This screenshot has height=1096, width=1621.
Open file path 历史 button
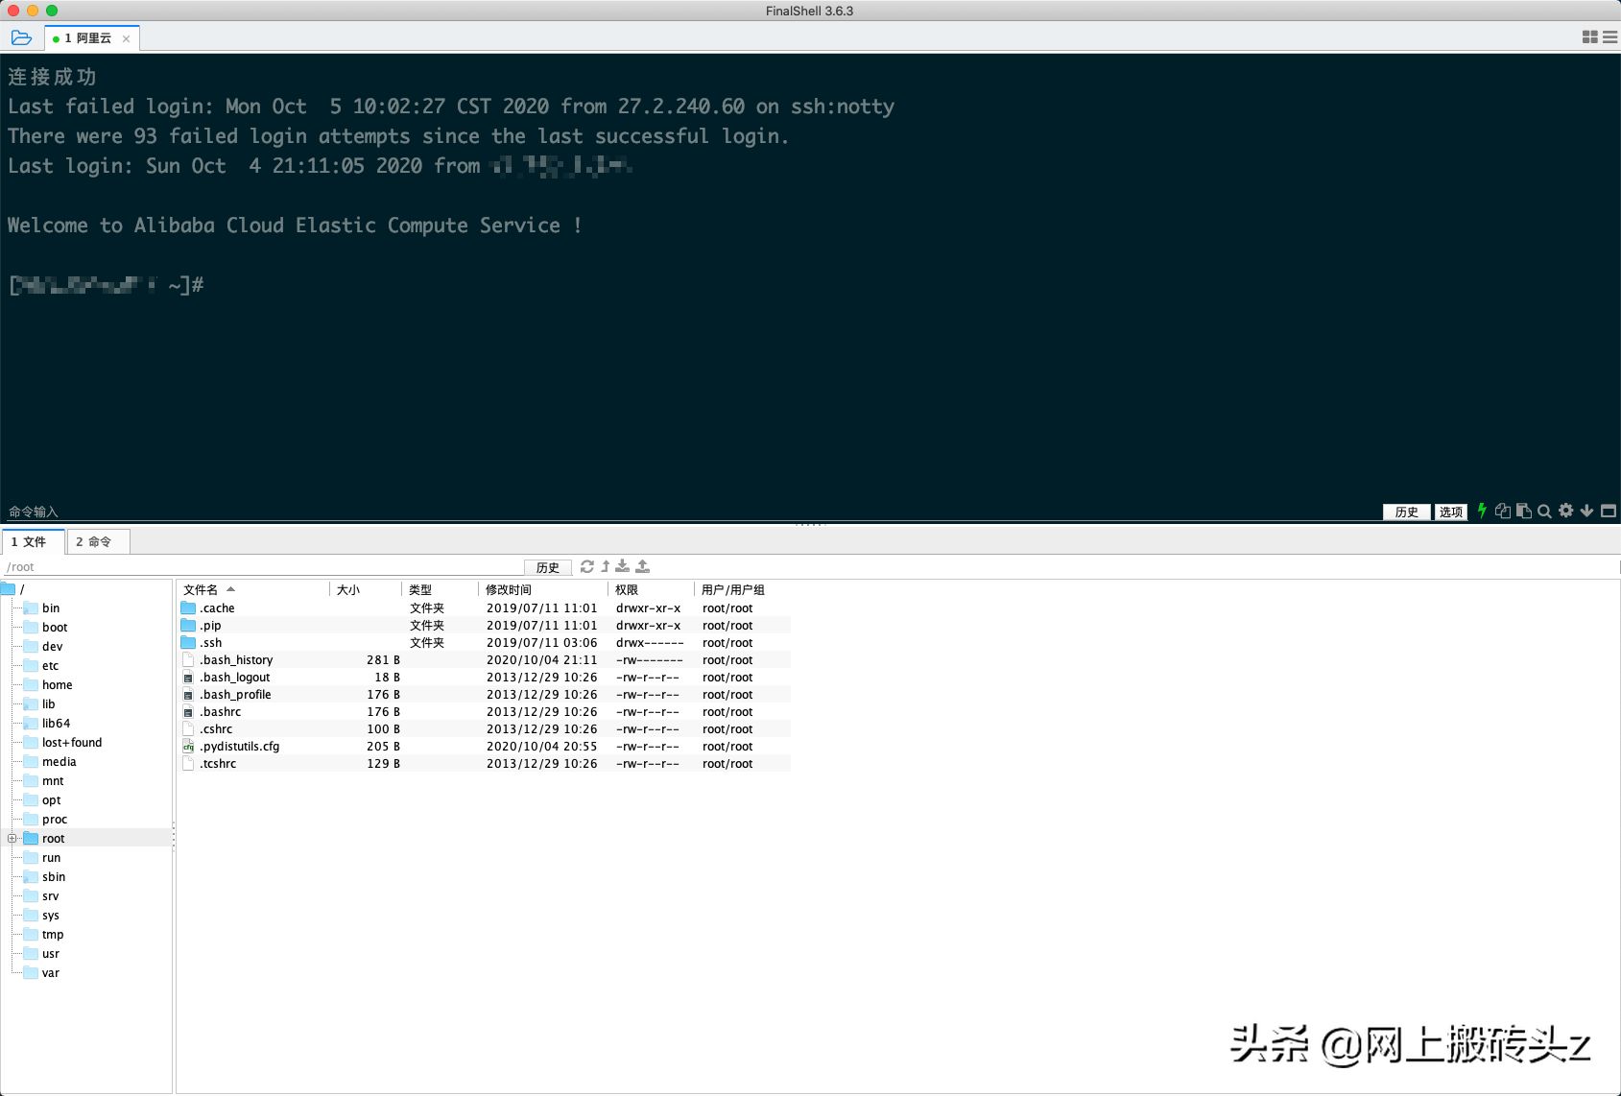(x=548, y=567)
